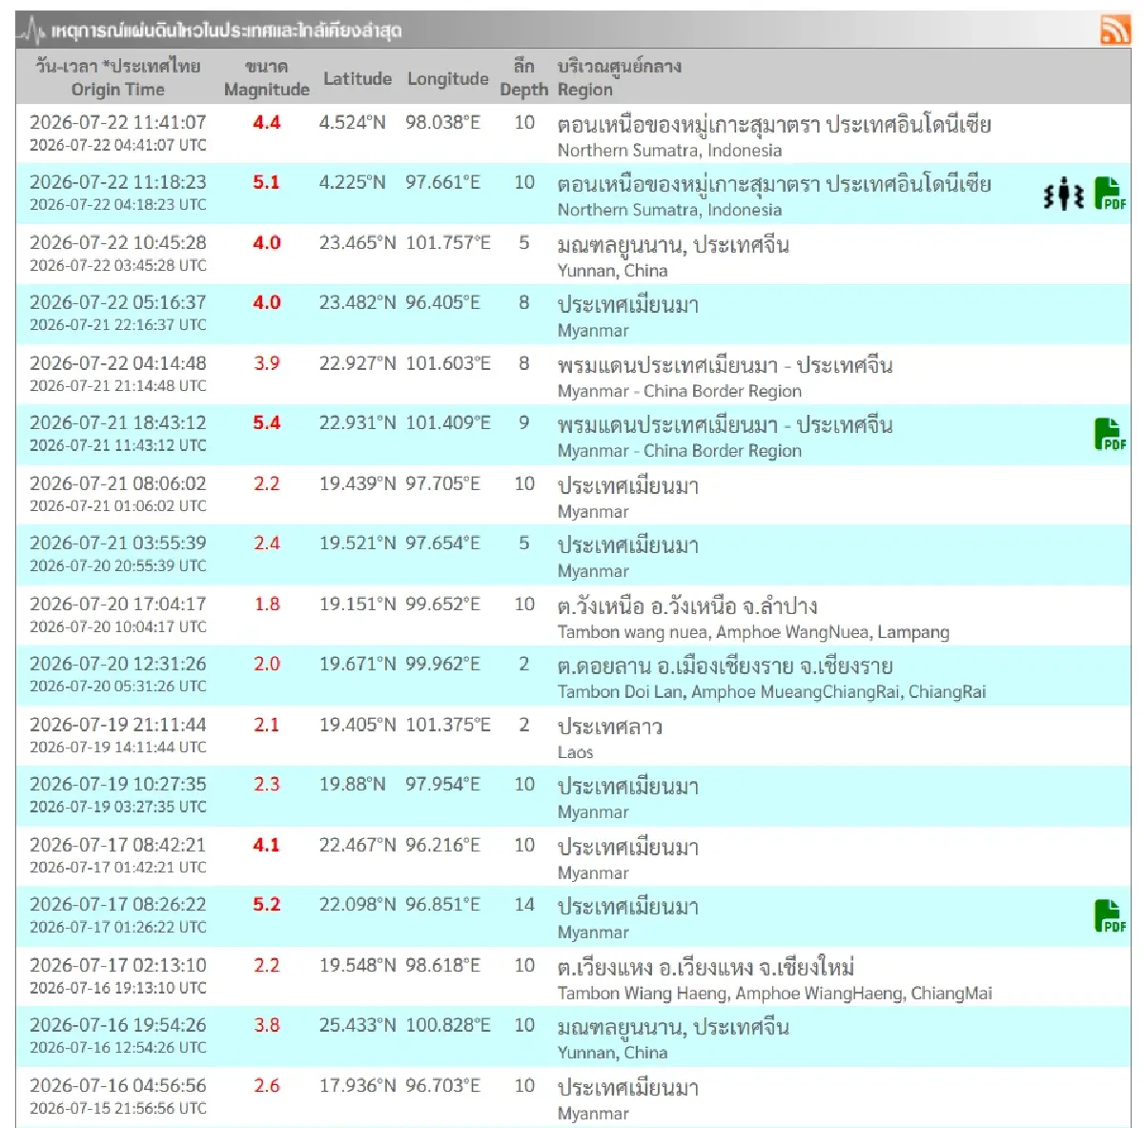Open the PDF report for magnitude 5.4 quake

(x=1110, y=435)
